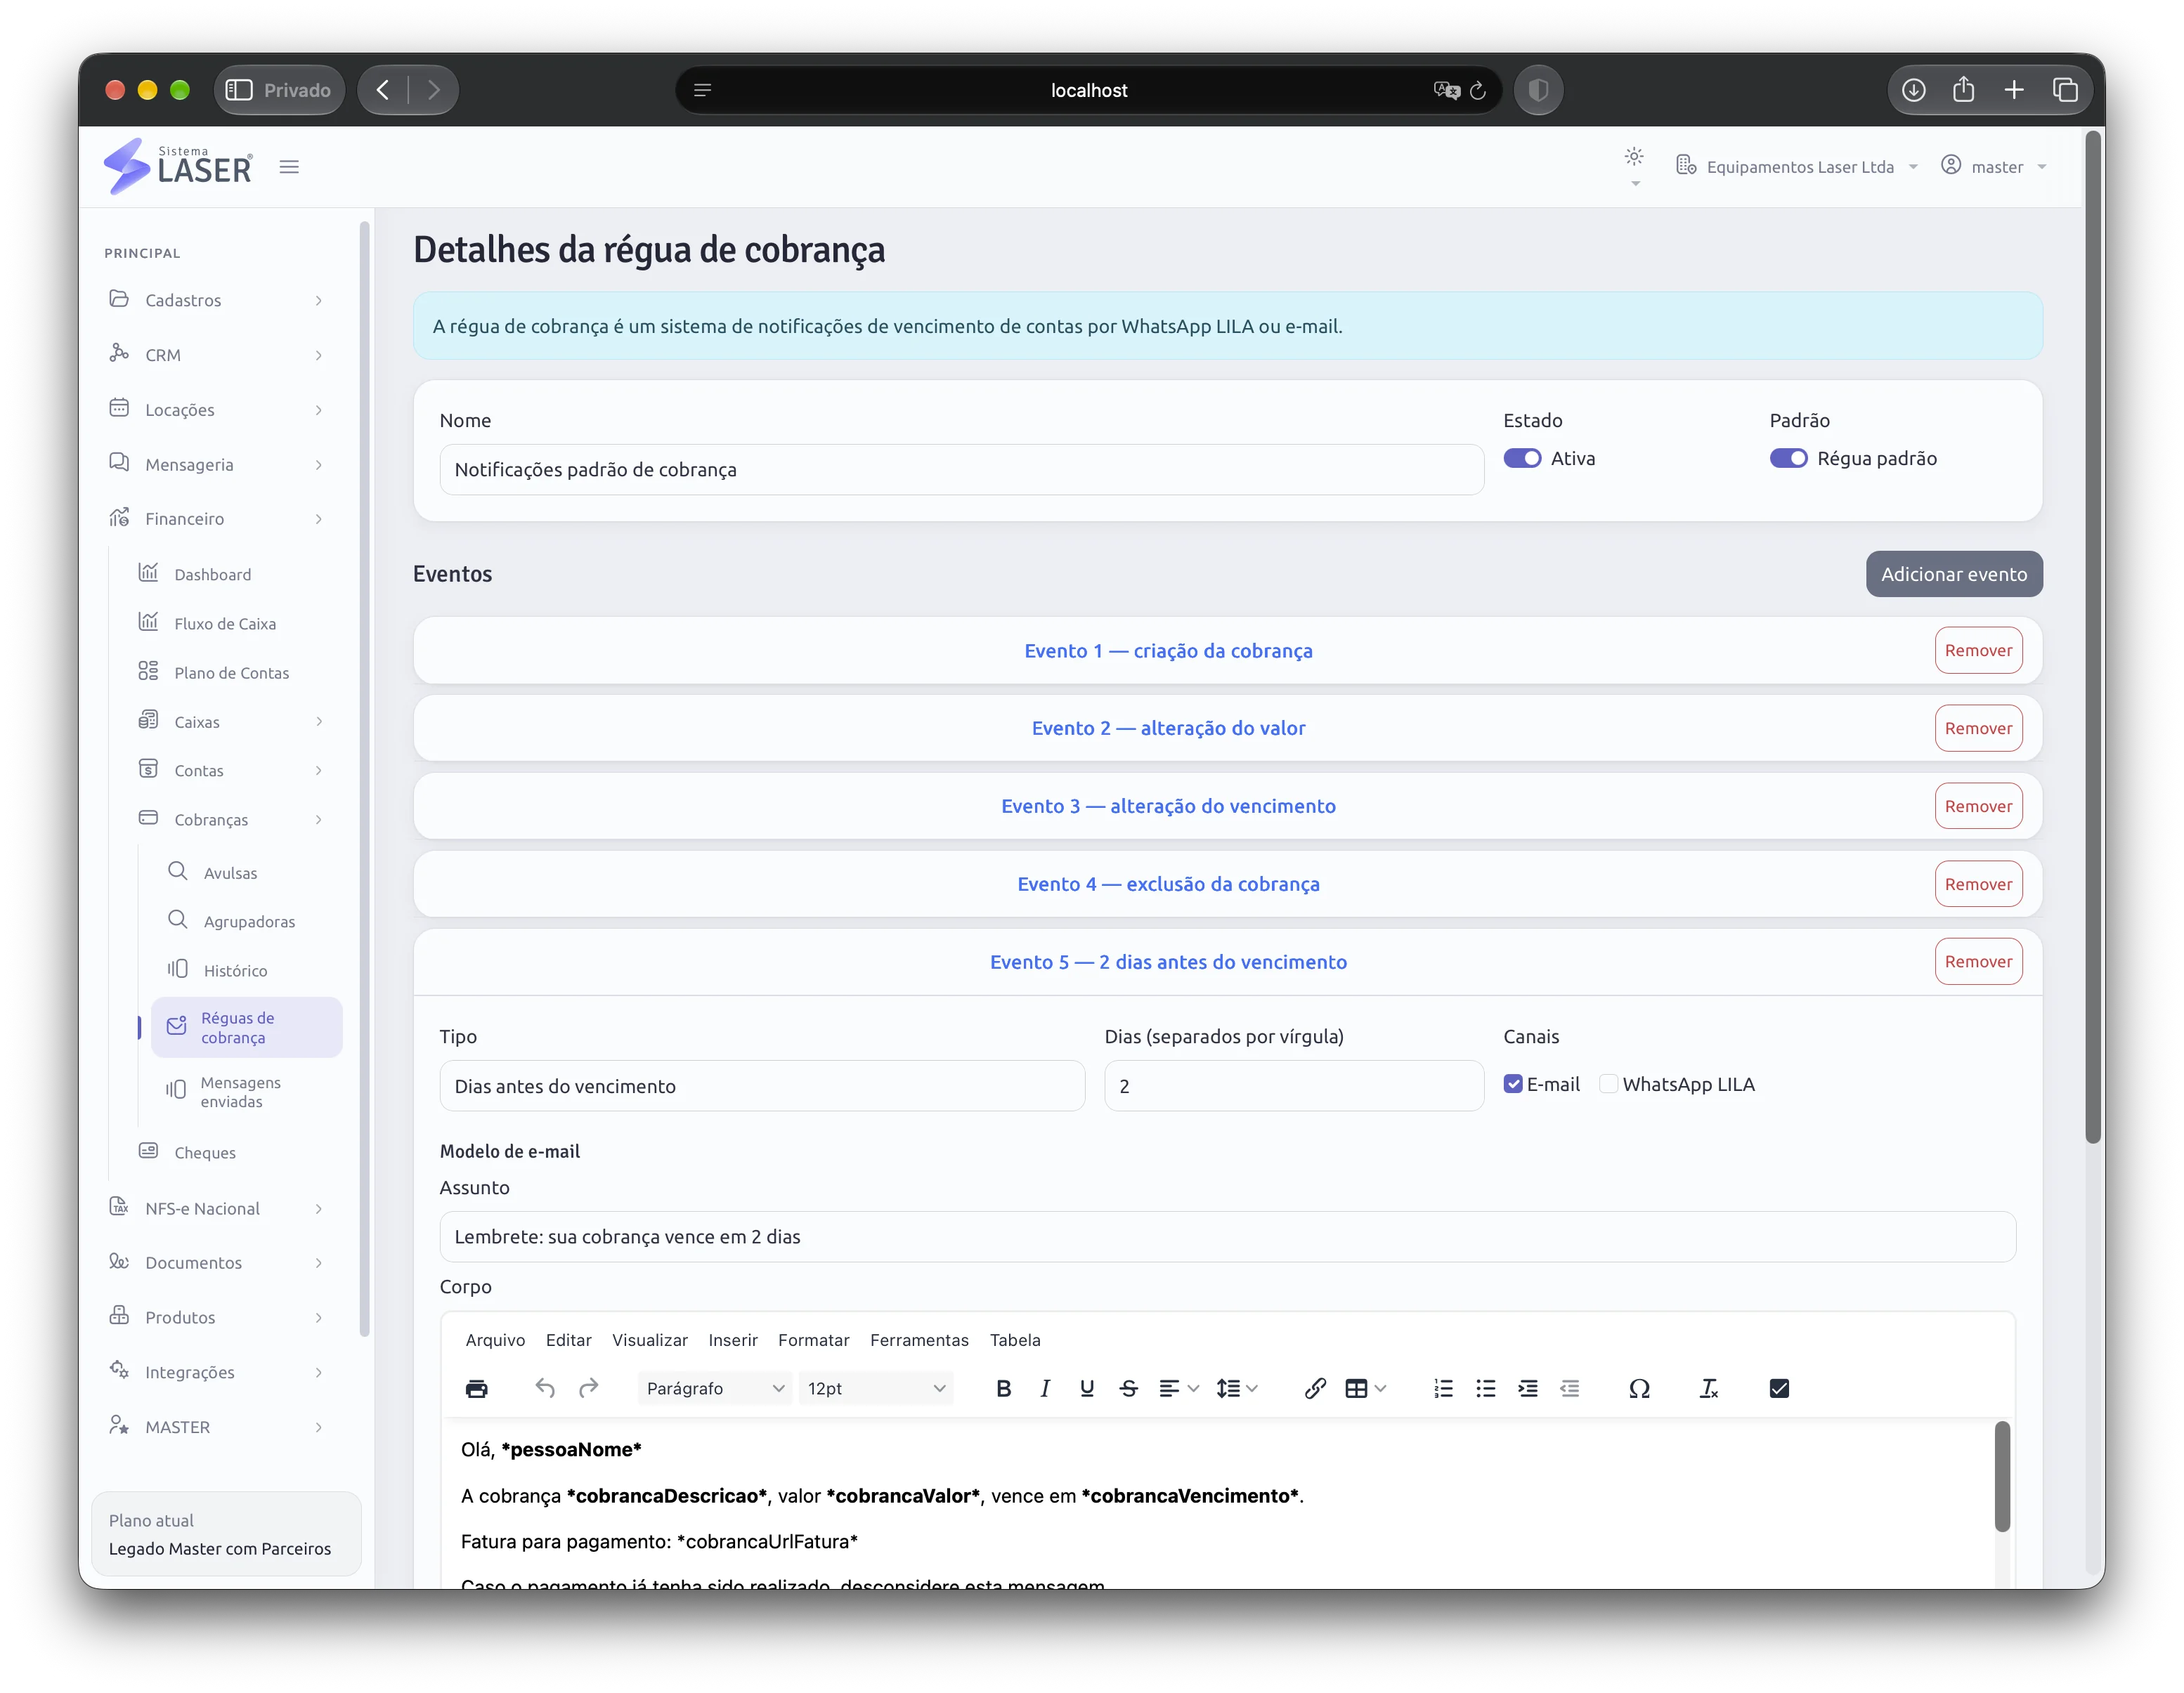Open the line height dropdown
The width and height of the screenshot is (2184, 1693).
tap(1237, 1388)
